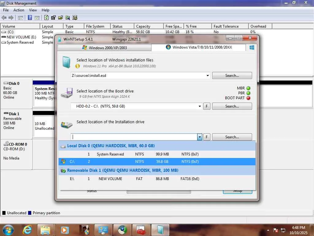The width and height of the screenshot is (314, 236).
Task: Toggle Show/Hide Console Tree toolbar icon
Action: pos(21,18)
